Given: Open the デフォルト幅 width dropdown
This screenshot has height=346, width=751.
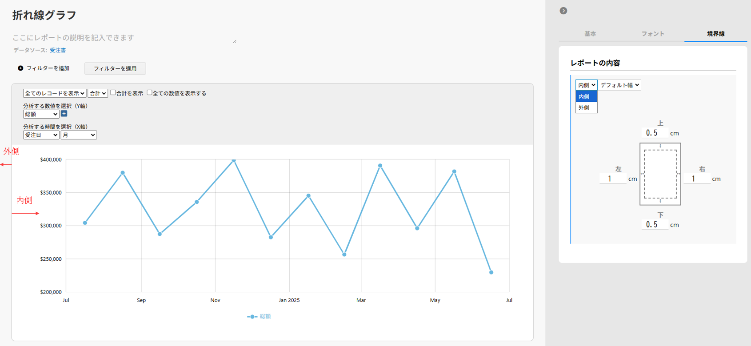Looking at the screenshot, I should coord(619,85).
